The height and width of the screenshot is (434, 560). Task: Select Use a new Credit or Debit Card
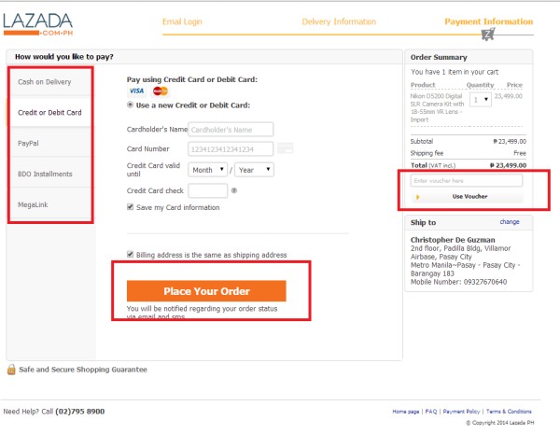tap(131, 105)
